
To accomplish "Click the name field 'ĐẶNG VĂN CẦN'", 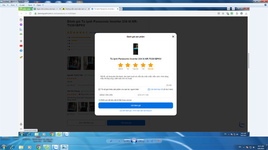I will (x=116, y=95).
